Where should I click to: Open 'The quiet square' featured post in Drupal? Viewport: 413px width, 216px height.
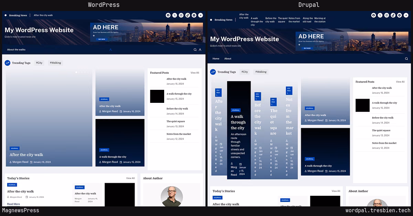[x=381, y=130]
